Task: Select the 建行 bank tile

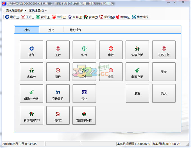Action: [31, 50]
